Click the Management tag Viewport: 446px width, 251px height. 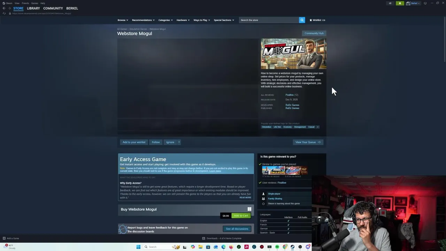pyautogui.click(x=300, y=127)
